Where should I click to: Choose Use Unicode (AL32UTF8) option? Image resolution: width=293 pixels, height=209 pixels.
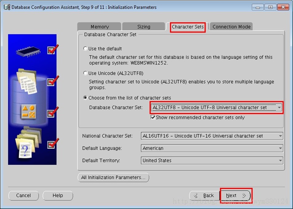85,73
